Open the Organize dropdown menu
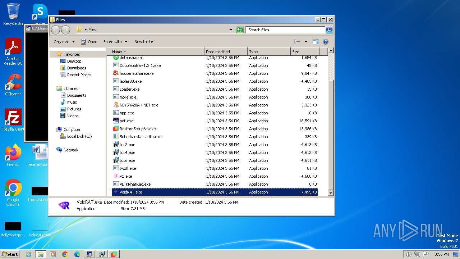Screen dimensions: 460x259 click(64, 42)
